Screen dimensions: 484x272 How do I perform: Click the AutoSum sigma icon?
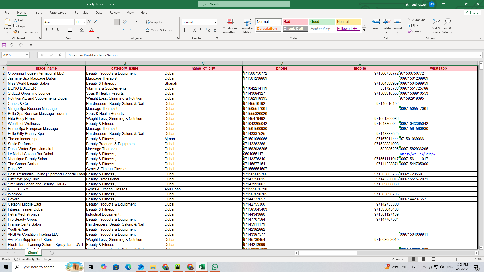click(410, 20)
